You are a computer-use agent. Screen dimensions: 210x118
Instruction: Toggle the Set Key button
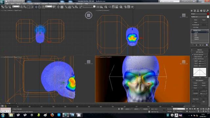click(169, 111)
